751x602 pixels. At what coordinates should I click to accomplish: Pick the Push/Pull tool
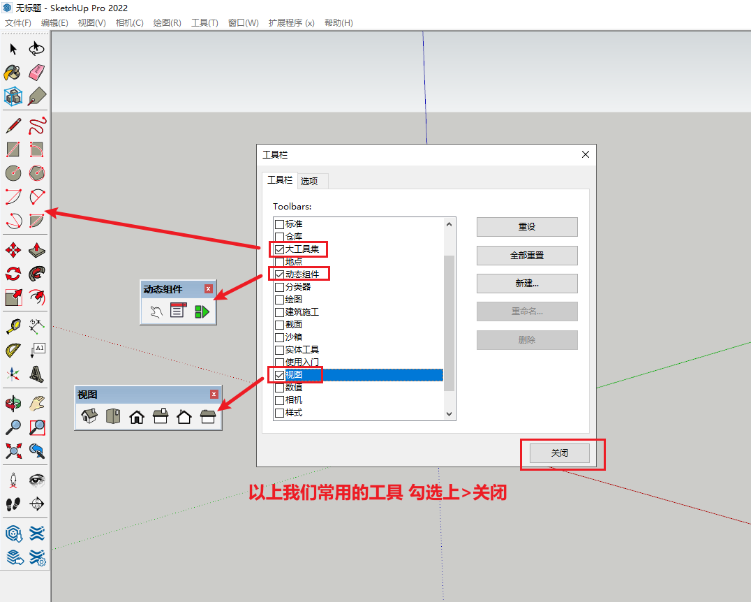tap(37, 250)
